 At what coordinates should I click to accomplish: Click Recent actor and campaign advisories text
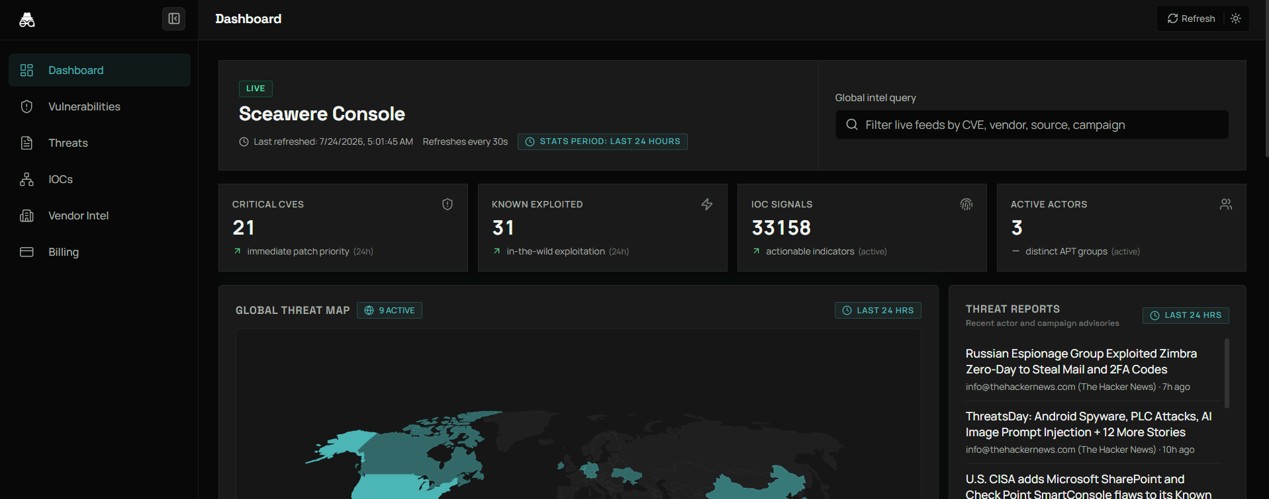(1043, 323)
